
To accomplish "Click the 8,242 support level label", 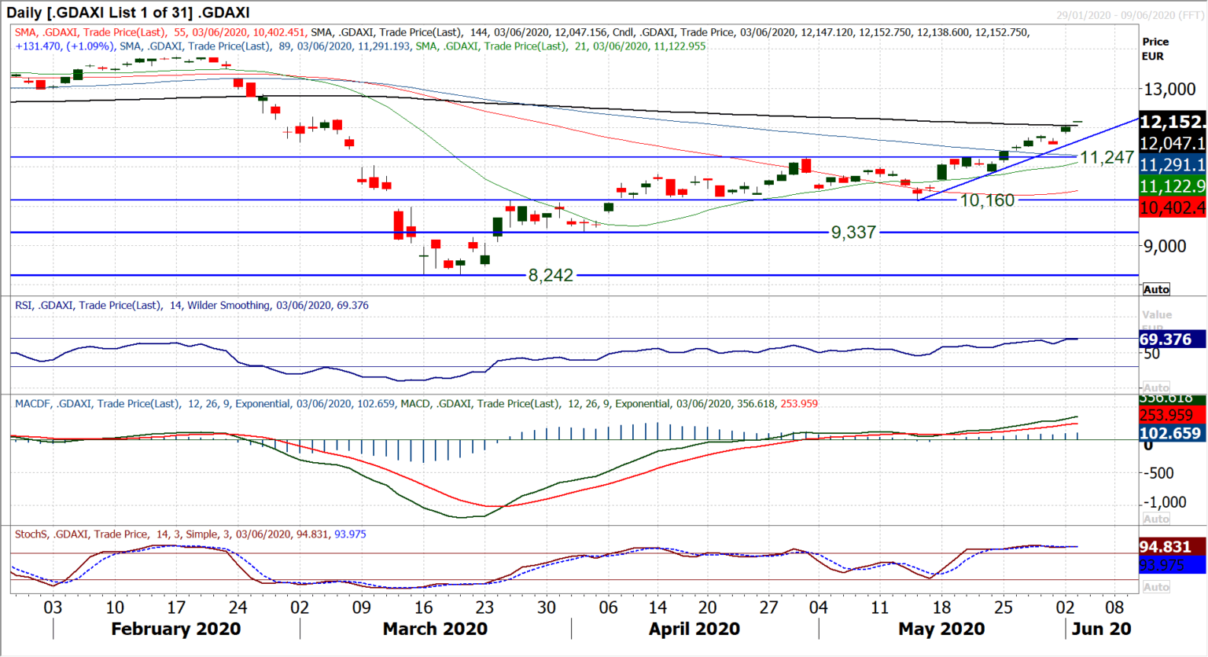I will point(551,275).
